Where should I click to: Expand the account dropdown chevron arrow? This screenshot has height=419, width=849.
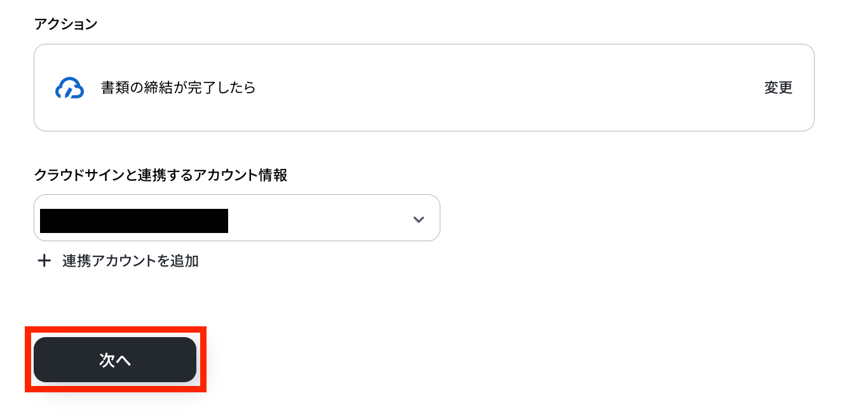pyautogui.click(x=418, y=220)
